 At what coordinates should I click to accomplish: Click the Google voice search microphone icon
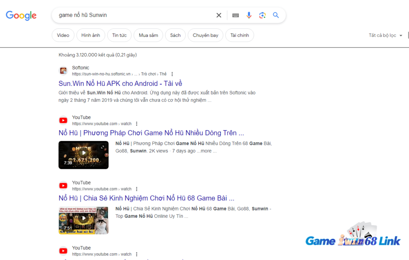(249, 15)
